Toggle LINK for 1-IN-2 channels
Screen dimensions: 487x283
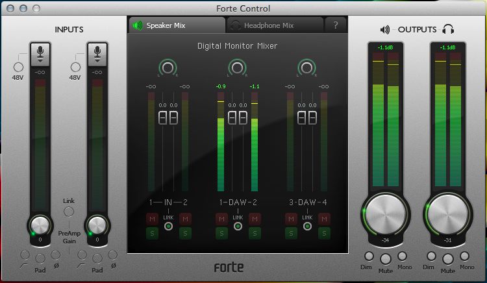(x=169, y=227)
